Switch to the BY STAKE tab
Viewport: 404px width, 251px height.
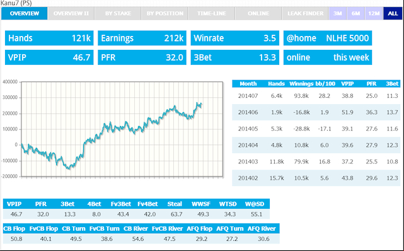click(x=118, y=13)
